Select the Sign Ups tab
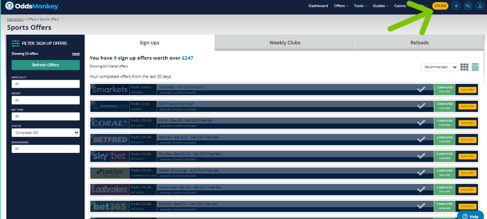 [149, 43]
